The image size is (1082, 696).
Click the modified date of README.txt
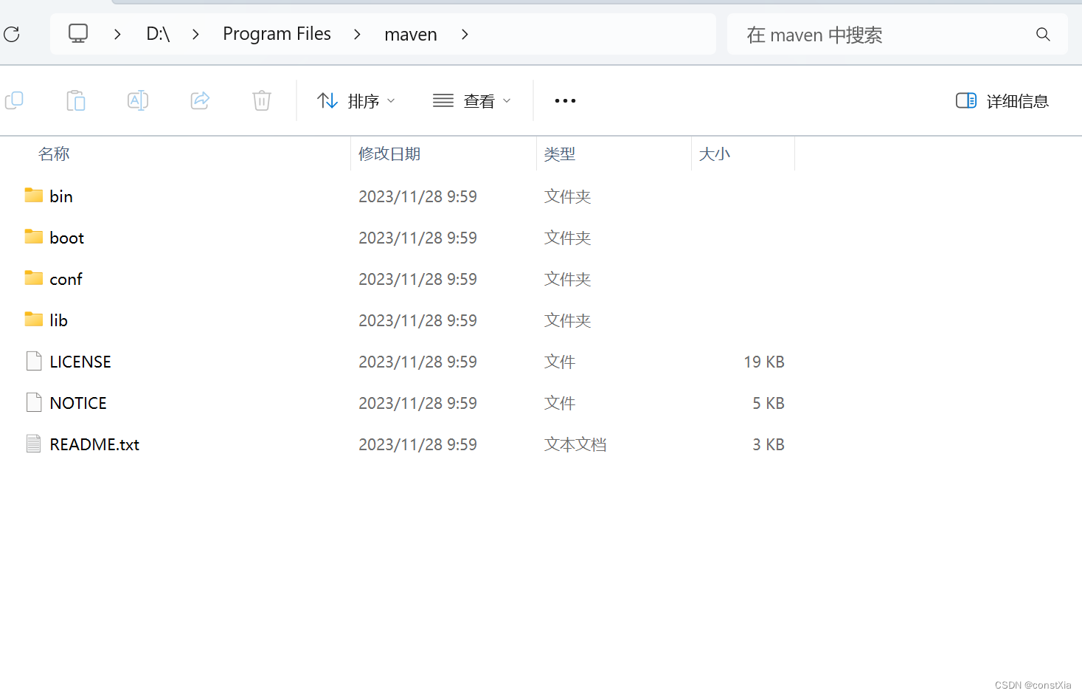tap(417, 444)
